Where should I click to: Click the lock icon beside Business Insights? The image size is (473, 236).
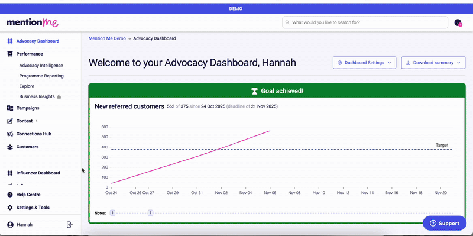59,97
